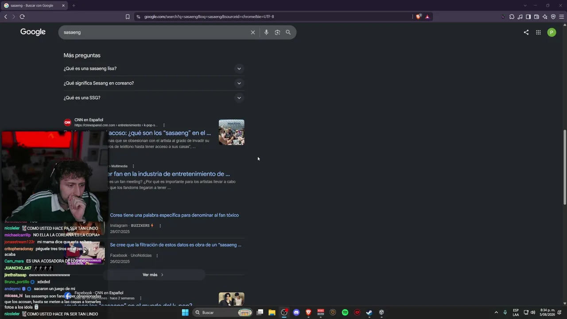Viewport: 567px width, 319px height.
Task: Open options for the UnoNoticias Facebook result
Action: point(157,256)
